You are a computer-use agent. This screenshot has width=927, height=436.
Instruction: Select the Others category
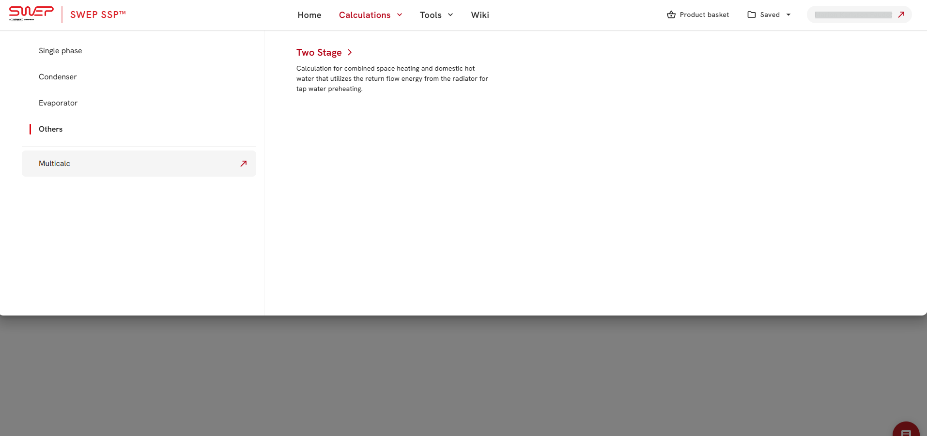(x=50, y=129)
